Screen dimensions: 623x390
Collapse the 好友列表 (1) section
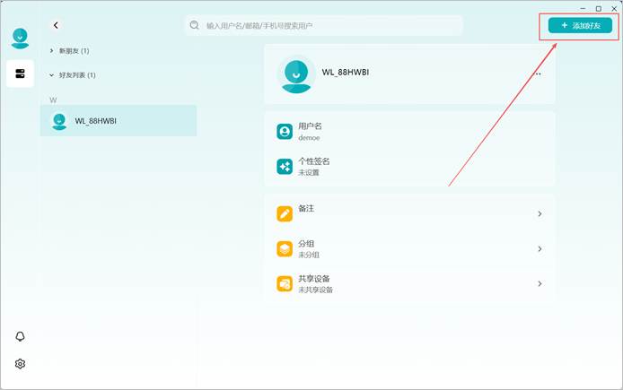coord(73,75)
